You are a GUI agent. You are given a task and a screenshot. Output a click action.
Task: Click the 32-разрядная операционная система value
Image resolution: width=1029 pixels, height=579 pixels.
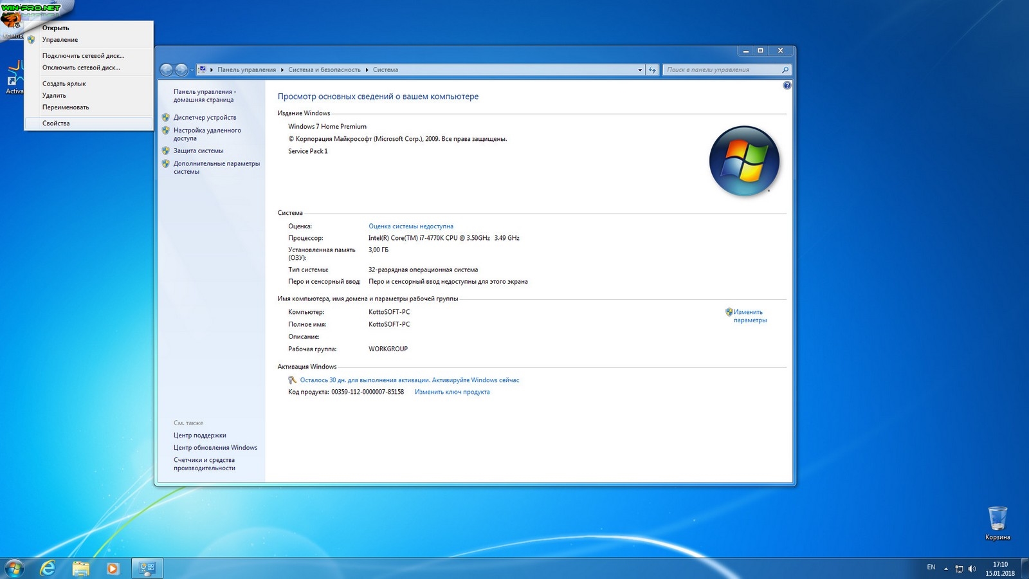click(423, 270)
